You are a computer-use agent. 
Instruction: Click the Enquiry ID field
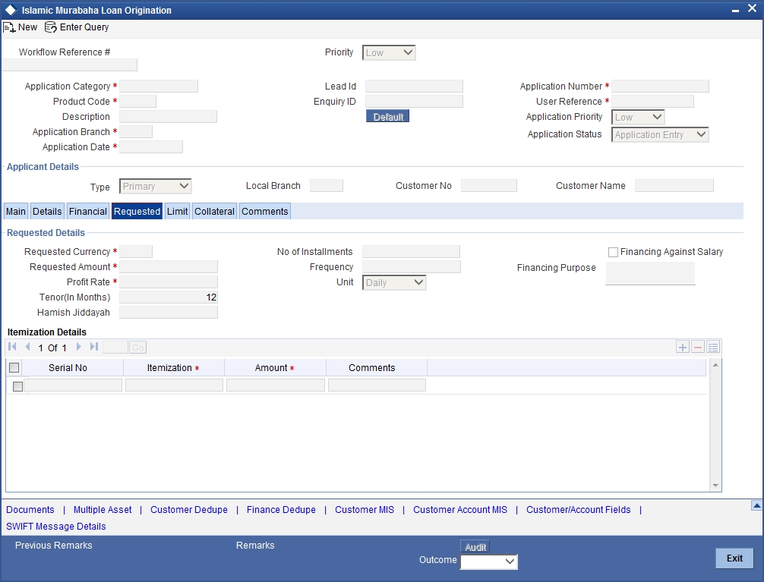(x=414, y=102)
